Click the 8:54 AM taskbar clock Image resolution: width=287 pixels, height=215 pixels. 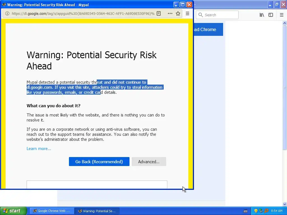[x=277, y=211]
